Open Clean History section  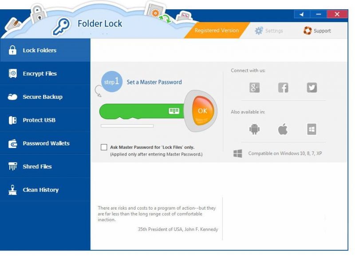coord(45,190)
